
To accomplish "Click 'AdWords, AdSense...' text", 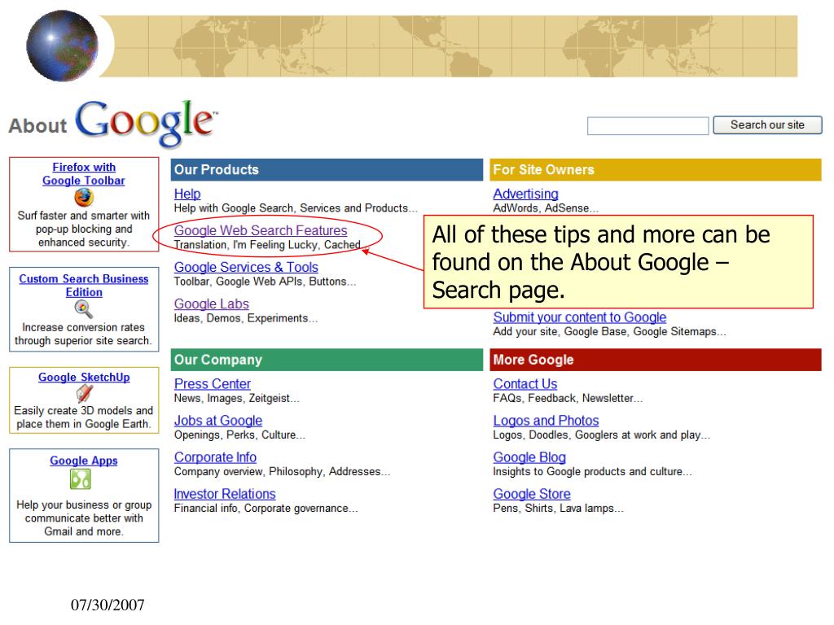I will pos(546,208).
